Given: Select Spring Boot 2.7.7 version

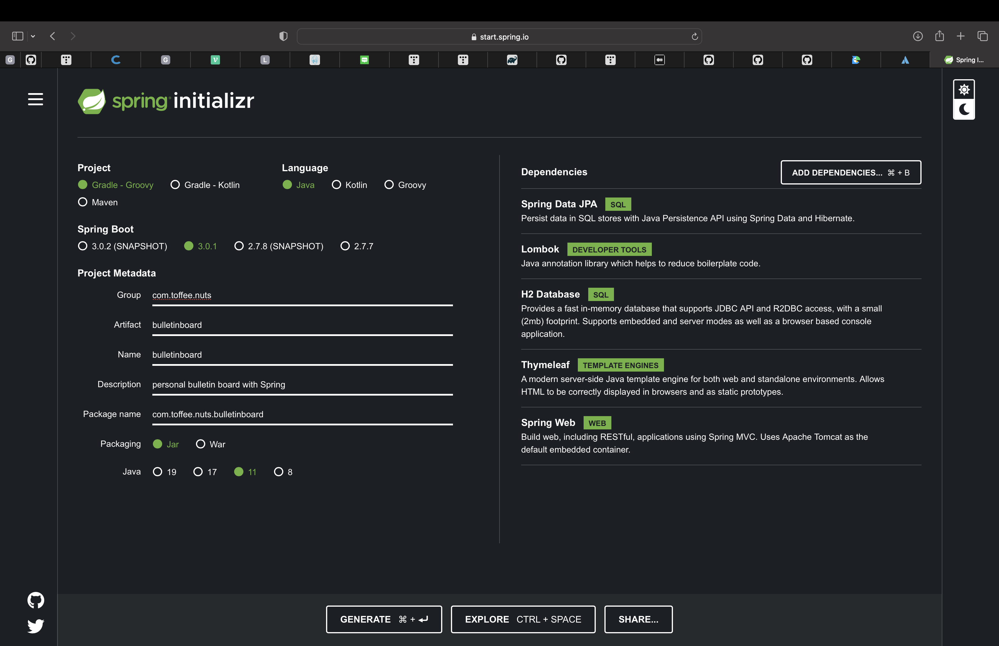Looking at the screenshot, I should (357, 246).
